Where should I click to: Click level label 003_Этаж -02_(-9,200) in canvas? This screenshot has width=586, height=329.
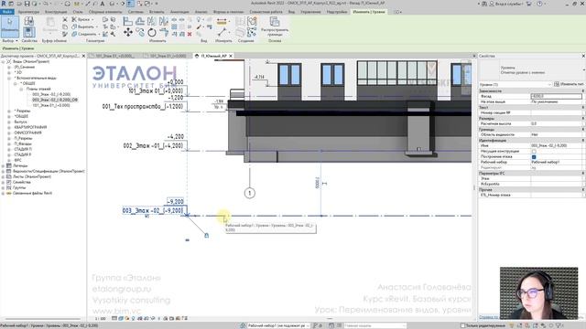153,211
